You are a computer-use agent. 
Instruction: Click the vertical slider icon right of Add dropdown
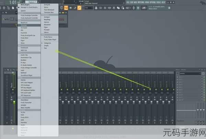pos(134,8)
